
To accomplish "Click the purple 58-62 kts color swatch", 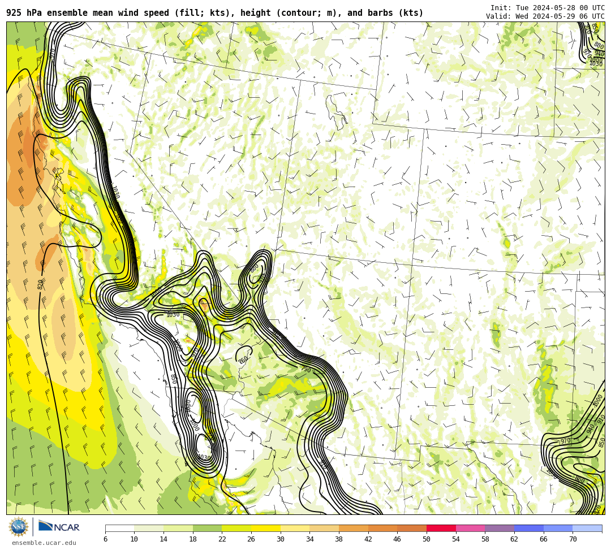I will tap(500, 528).
